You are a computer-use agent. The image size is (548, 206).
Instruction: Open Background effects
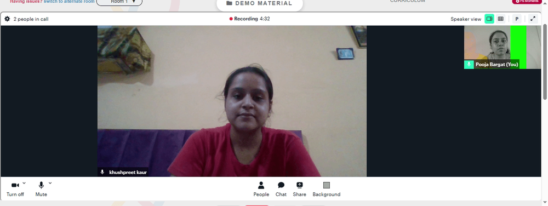click(327, 189)
